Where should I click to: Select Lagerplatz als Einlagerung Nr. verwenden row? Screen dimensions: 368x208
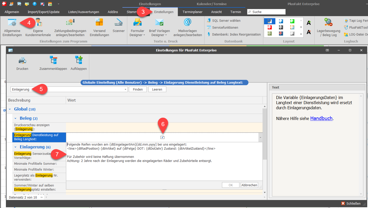[x=39, y=177]
